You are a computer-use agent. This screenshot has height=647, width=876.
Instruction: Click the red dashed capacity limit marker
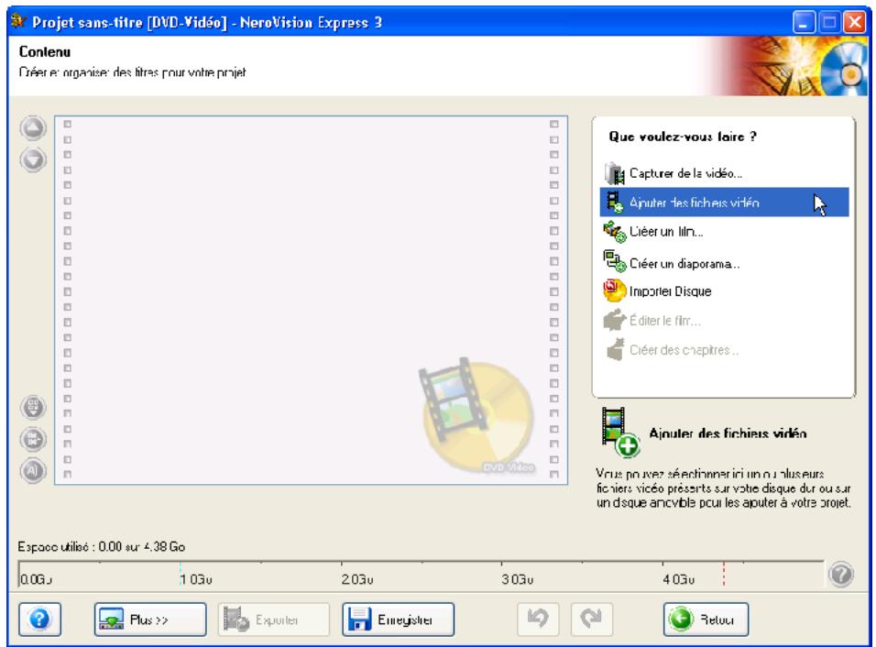coord(724,574)
